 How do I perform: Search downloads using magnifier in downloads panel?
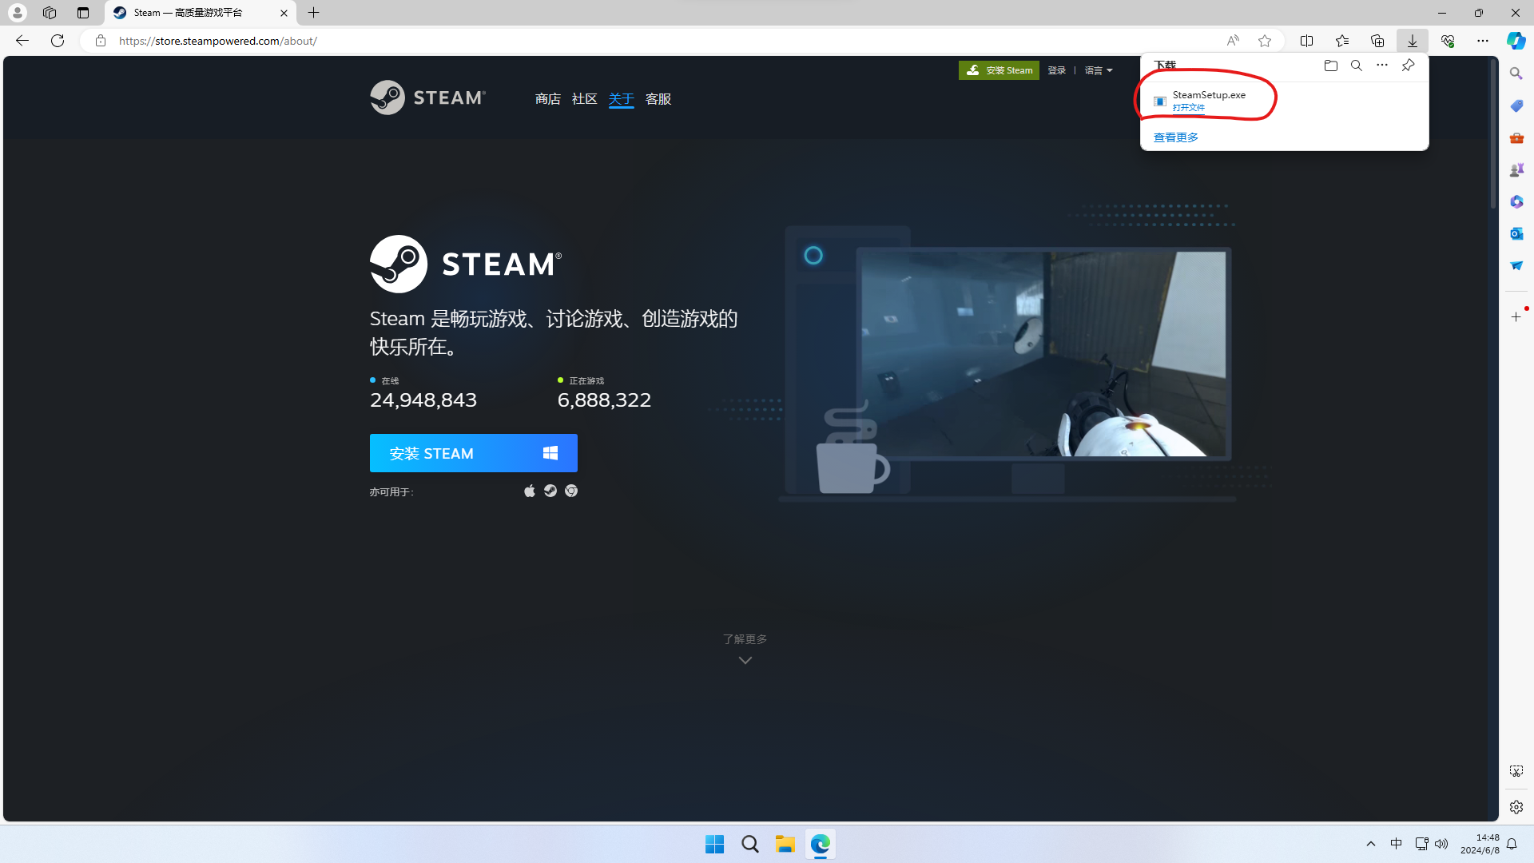1357,66
